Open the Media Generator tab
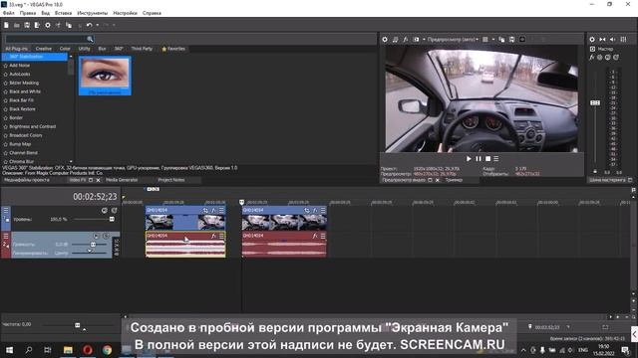The image size is (638, 358). (x=122, y=180)
